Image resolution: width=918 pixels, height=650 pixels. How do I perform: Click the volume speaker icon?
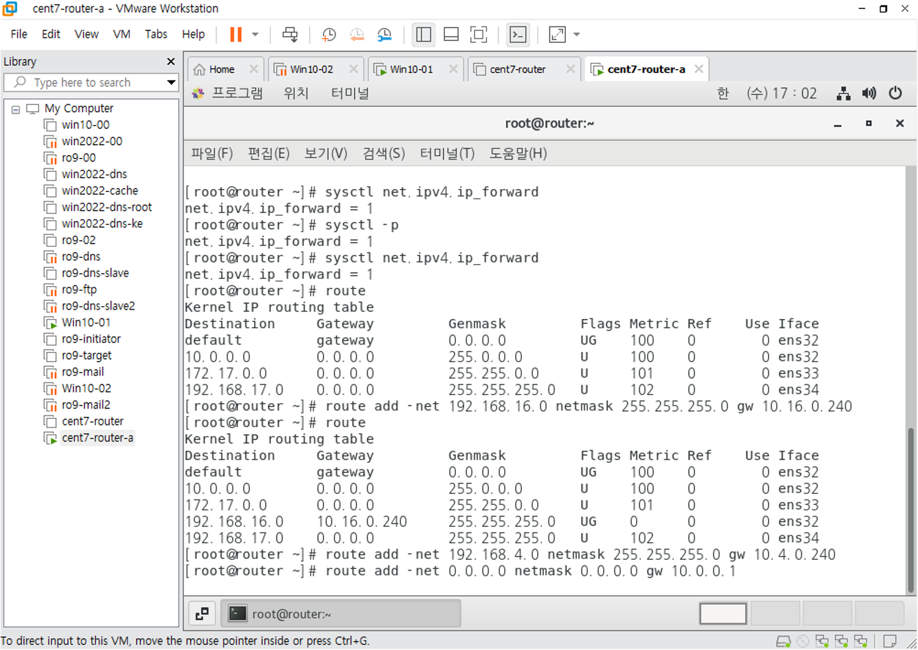tap(869, 93)
